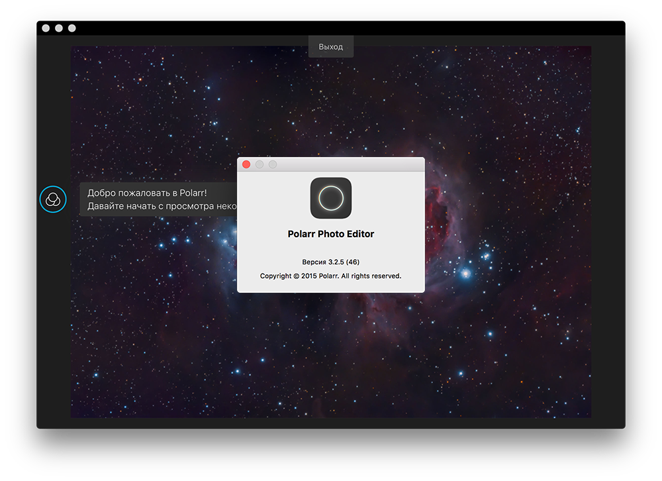Click the About dialog title bar
Screen dimensions: 662x481
[x=344, y=164]
